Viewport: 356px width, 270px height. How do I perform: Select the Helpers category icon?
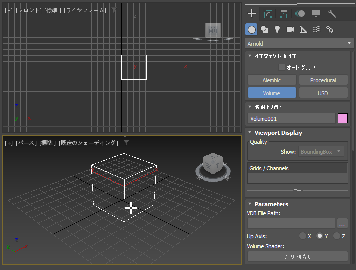304,29
